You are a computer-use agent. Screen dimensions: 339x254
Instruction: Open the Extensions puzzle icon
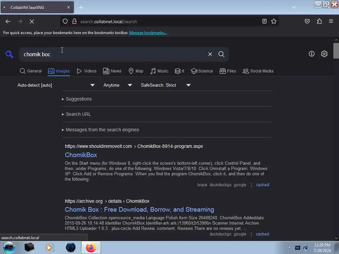(x=319, y=21)
